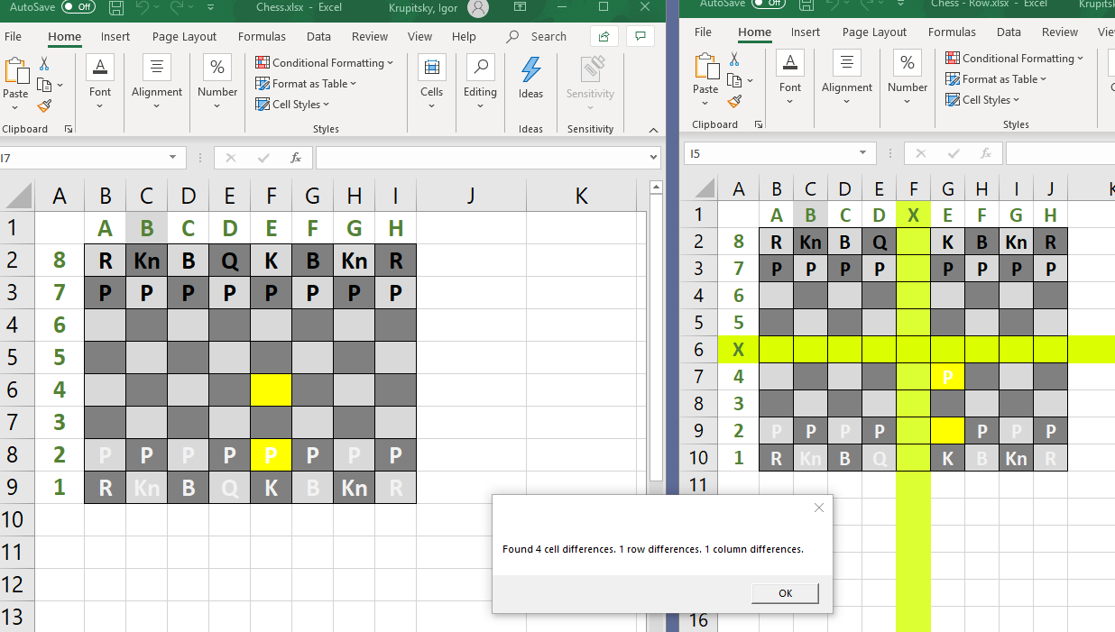Image resolution: width=1115 pixels, height=632 pixels.
Task: Toggle AutoSave off switch in Chess.xlsx window
Action: pyautogui.click(x=78, y=7)
